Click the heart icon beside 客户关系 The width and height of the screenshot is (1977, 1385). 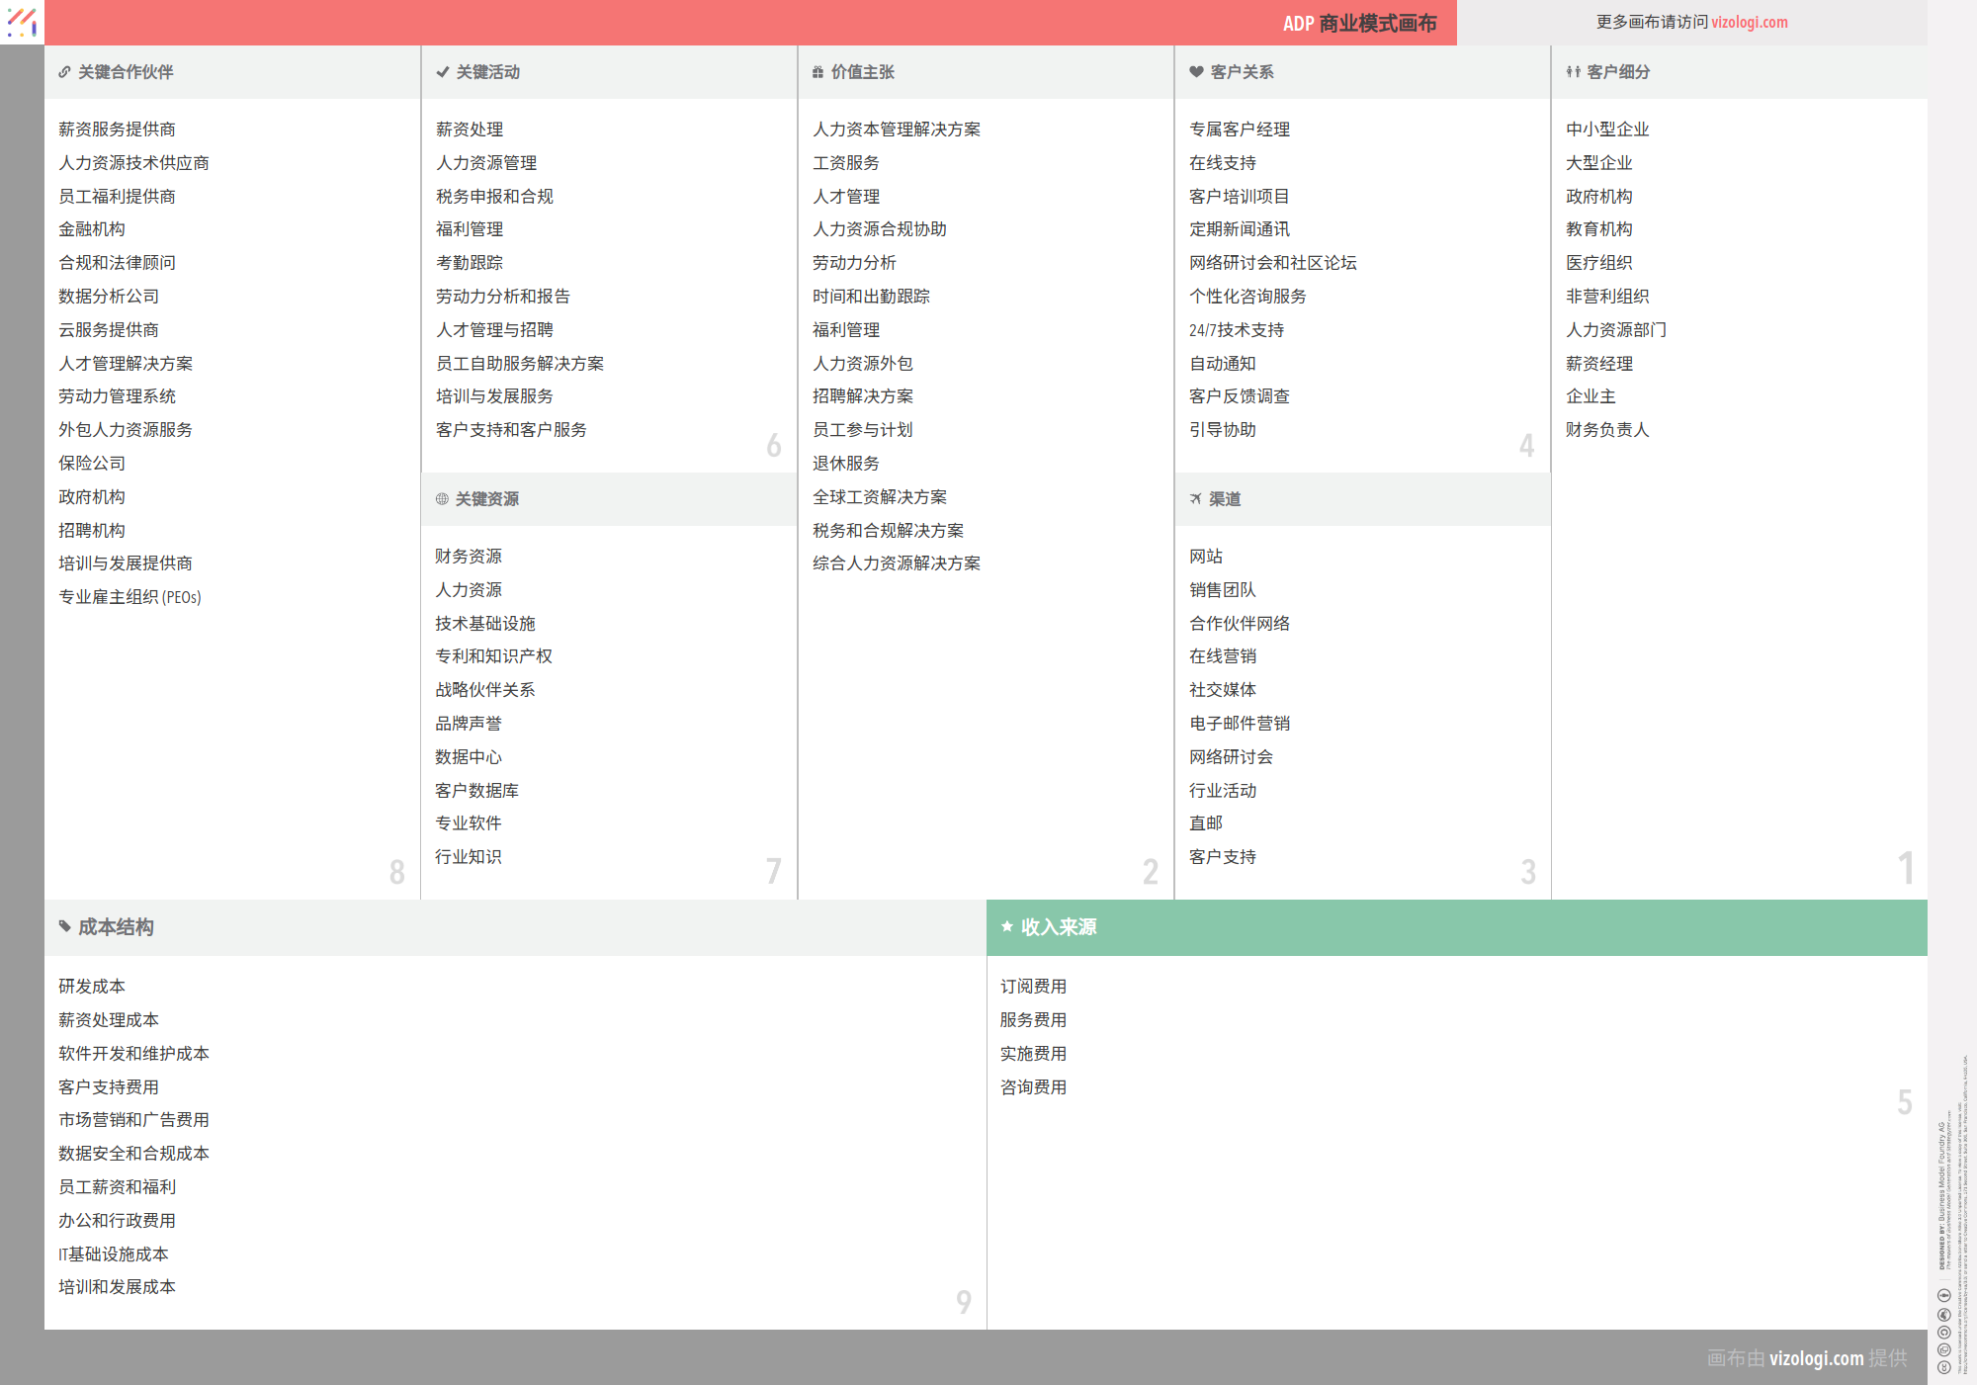pos(1196,72)
